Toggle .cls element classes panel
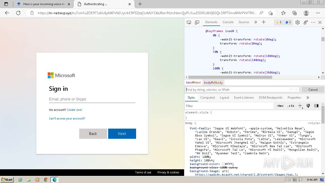 pos(291,106)
